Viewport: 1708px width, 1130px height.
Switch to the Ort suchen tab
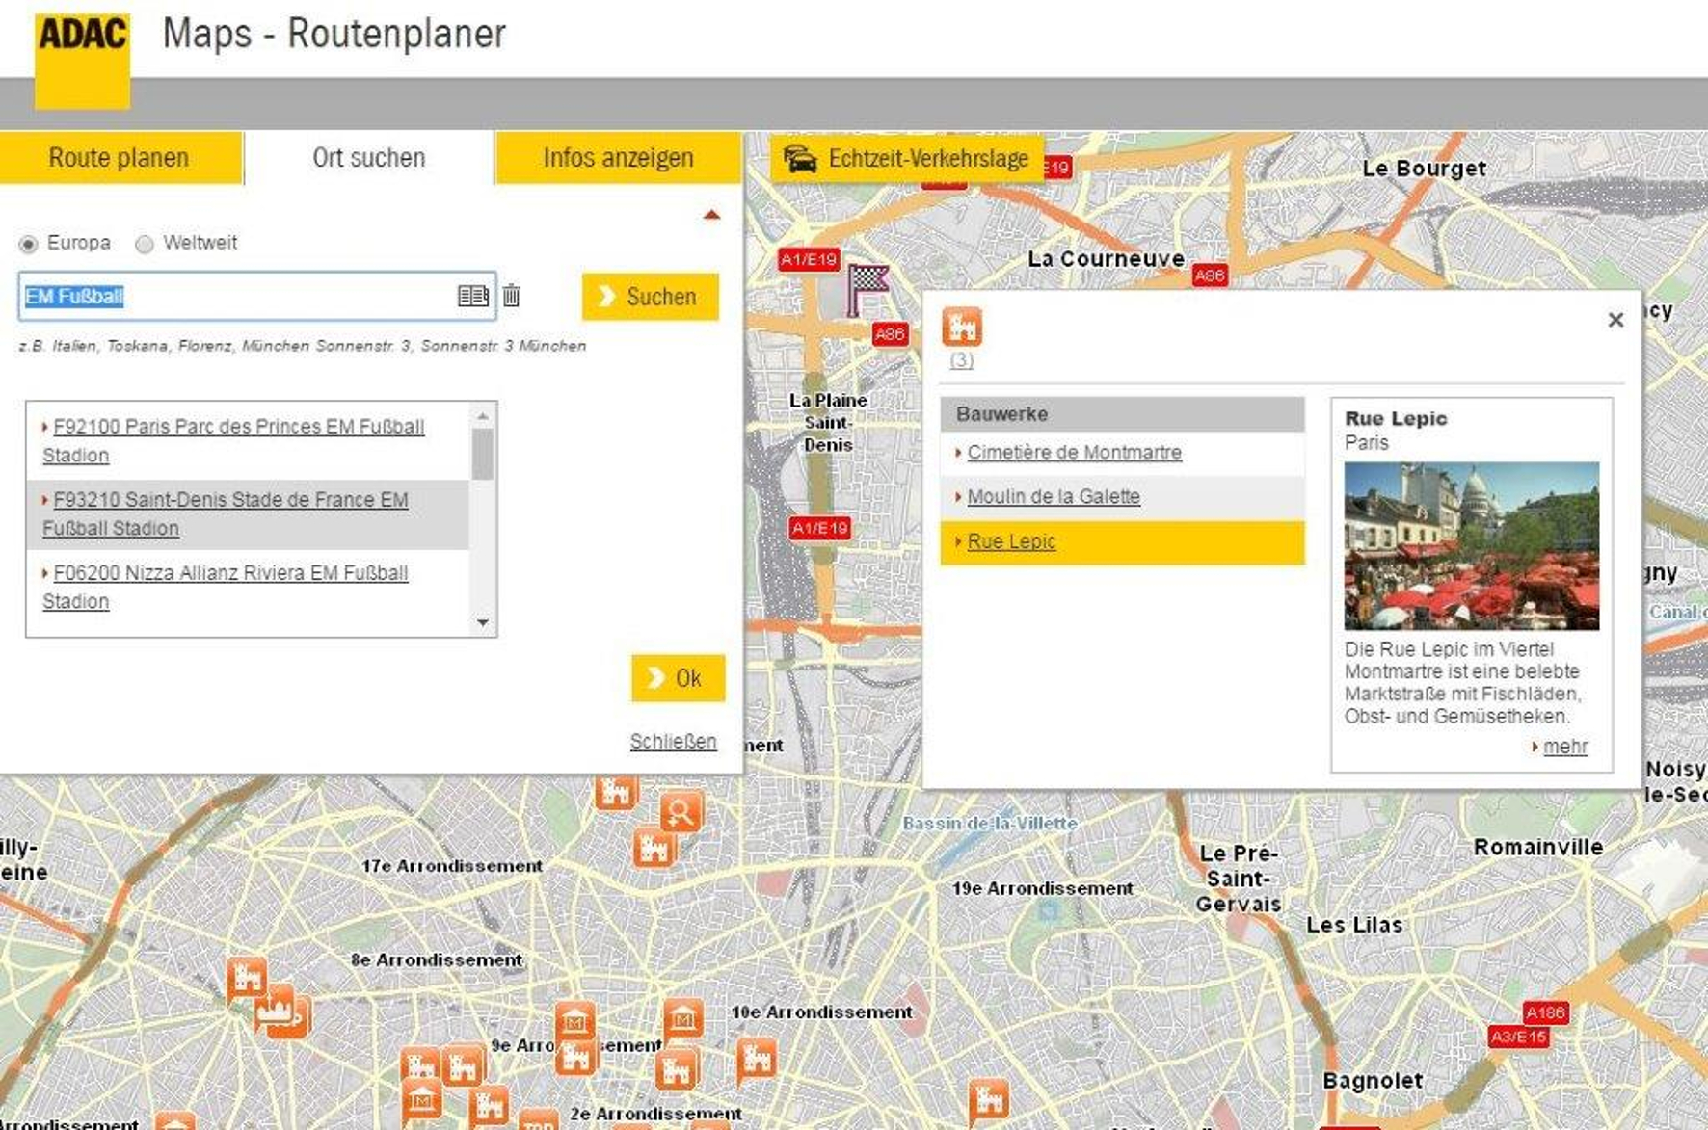369,158
